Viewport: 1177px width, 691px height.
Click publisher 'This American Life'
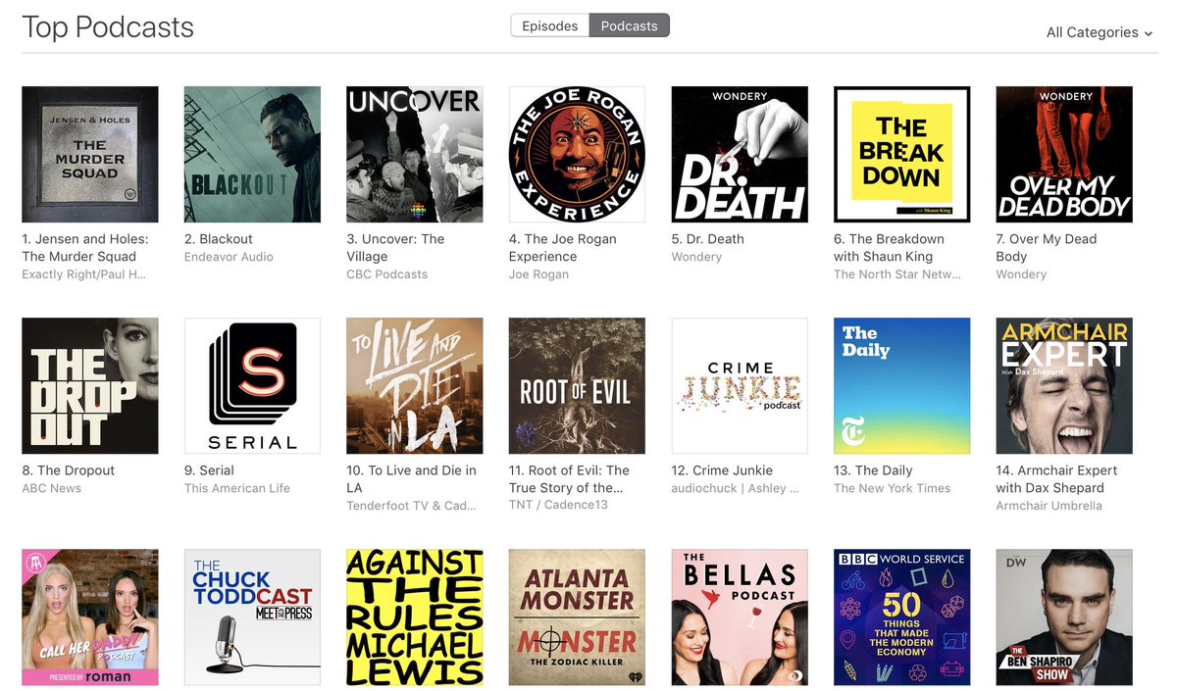[237, 488]
